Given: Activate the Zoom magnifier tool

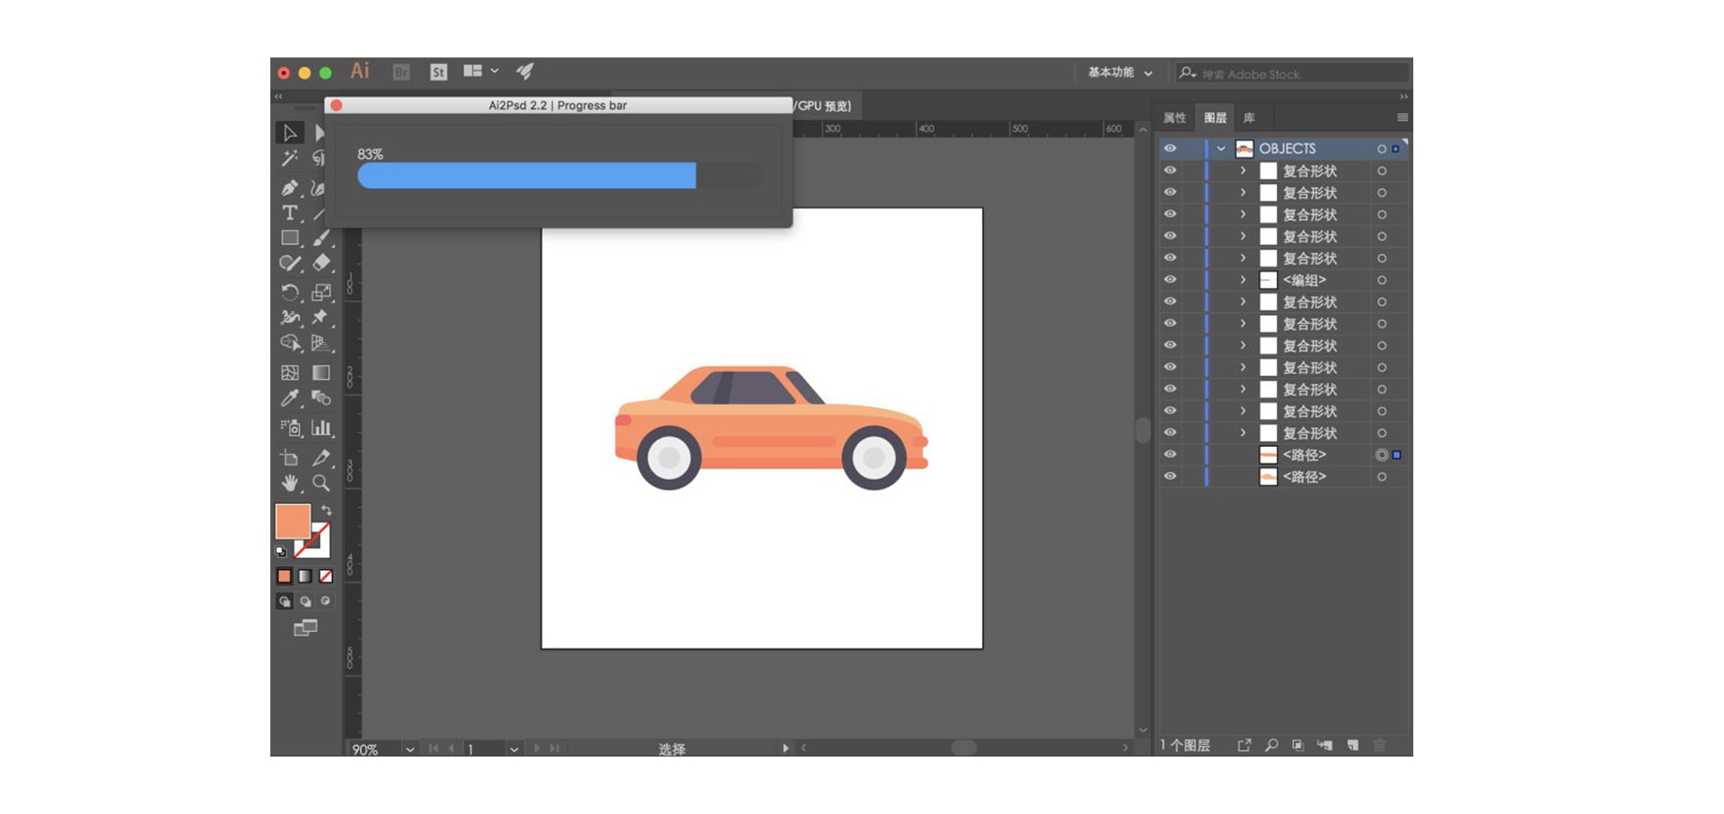Looking at the screenshot, I should tap(321, 483).
